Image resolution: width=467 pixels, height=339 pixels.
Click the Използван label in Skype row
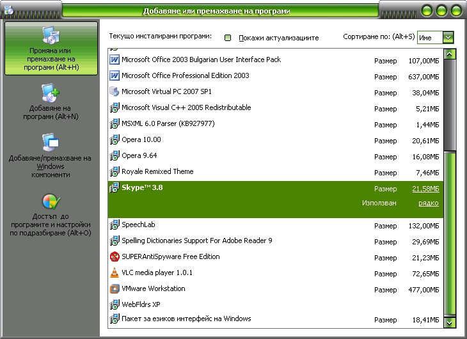379,203
